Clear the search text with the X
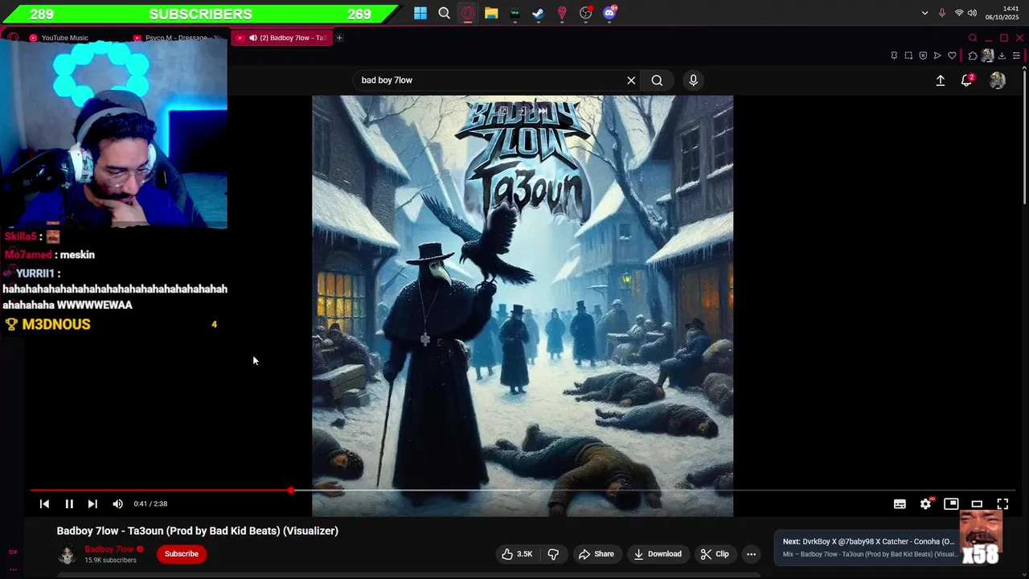Screen dimensions: 1029x579 631,80
